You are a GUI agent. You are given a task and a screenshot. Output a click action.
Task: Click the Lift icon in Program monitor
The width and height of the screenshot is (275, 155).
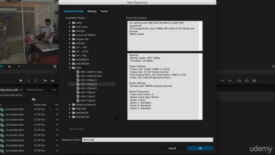pos(239,81)
